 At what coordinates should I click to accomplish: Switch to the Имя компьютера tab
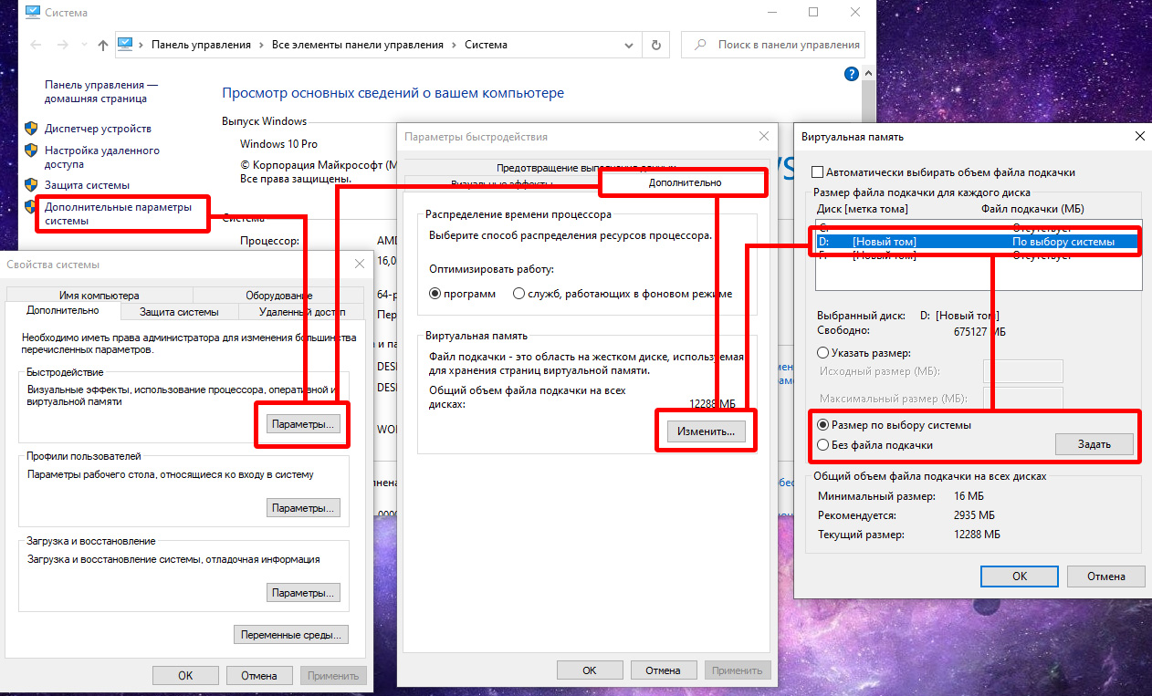[x=99, y=295]
